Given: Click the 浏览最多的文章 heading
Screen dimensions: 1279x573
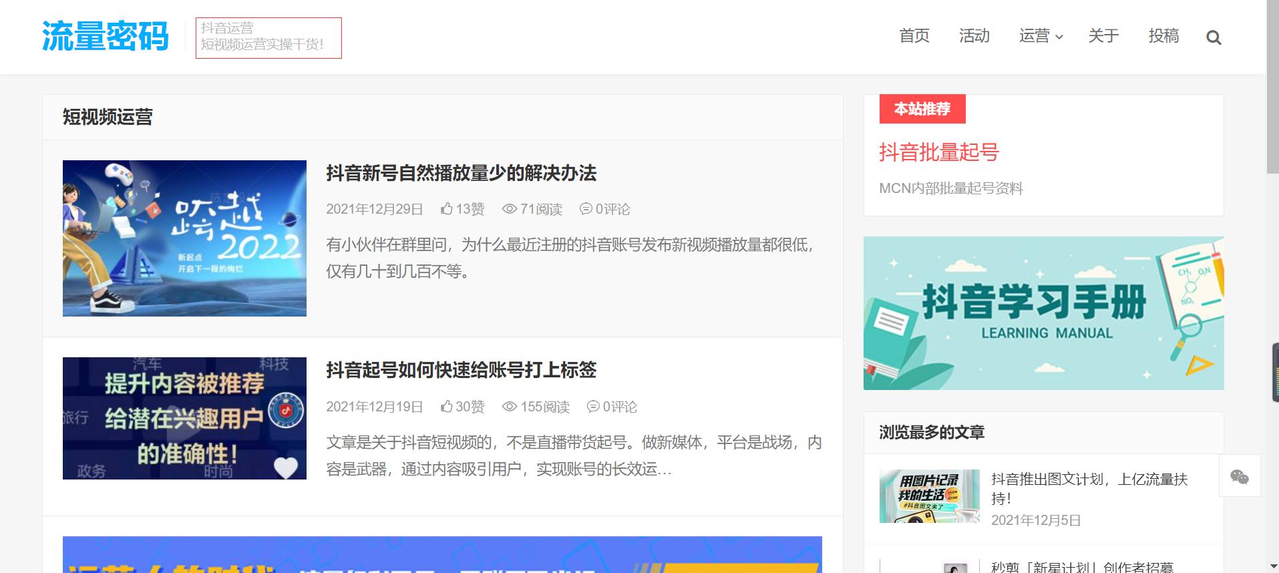Looking at the screenshot, I should (932, 432).
